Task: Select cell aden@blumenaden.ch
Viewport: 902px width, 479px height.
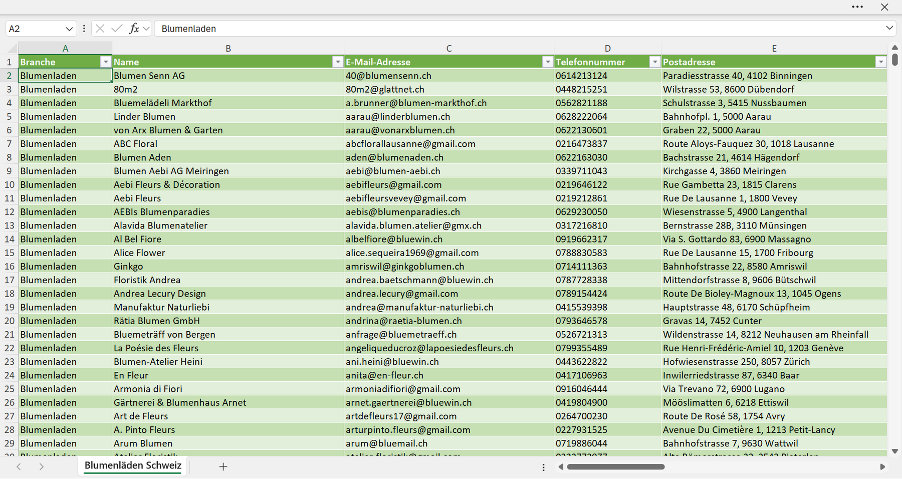Action: click(449, 157)
